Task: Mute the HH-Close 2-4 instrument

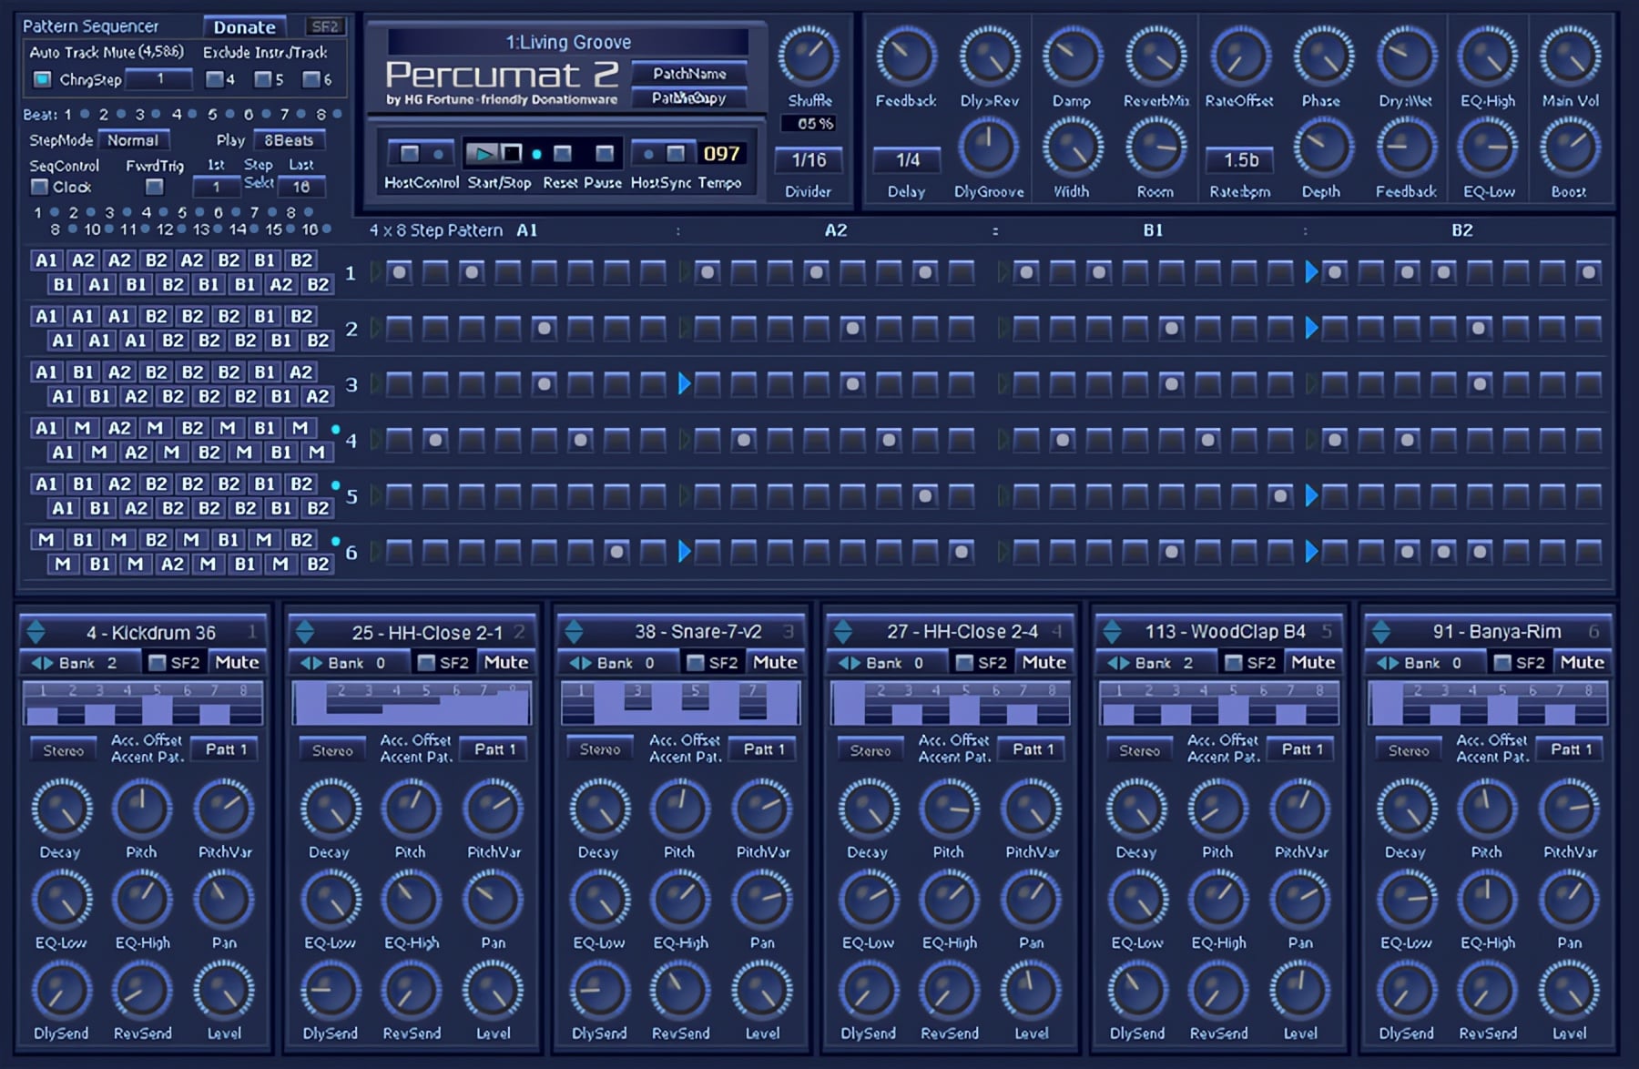Action: pyautogui.click(x=1043, y=663)
